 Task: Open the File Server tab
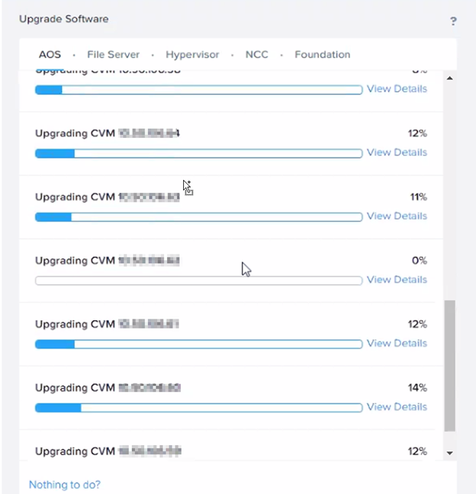[x=113, y=54]
